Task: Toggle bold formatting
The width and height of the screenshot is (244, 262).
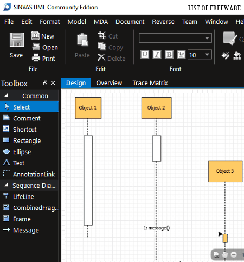Action: pyautogui.click(x=169, y=55)
